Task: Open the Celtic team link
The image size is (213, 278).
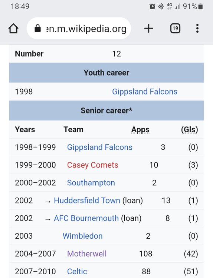Action: (77, 271)
